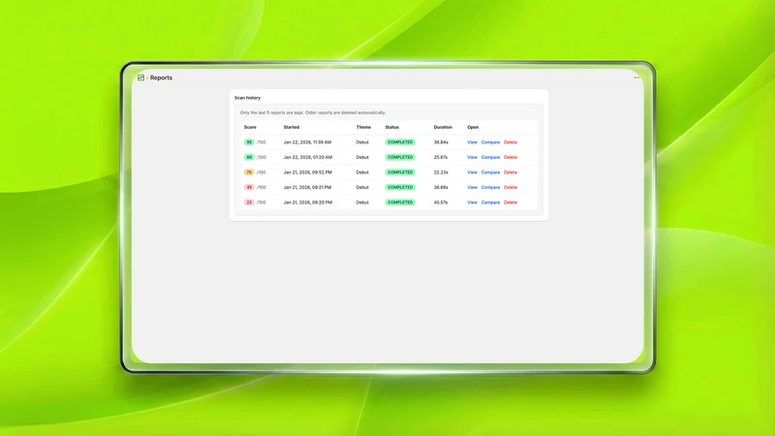Screen dimensions: 775x436
Task: Select the Jan 22, 2026, 11:39 AM date
Action: 307,142
